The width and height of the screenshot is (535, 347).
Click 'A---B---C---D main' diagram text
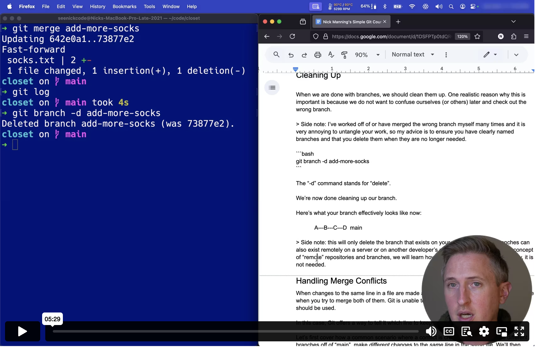point(338,228)
